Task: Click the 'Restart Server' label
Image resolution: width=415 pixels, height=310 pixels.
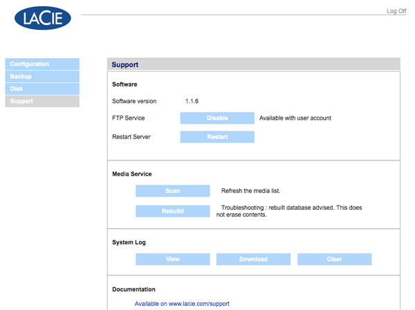Action: tap(131, 137)
